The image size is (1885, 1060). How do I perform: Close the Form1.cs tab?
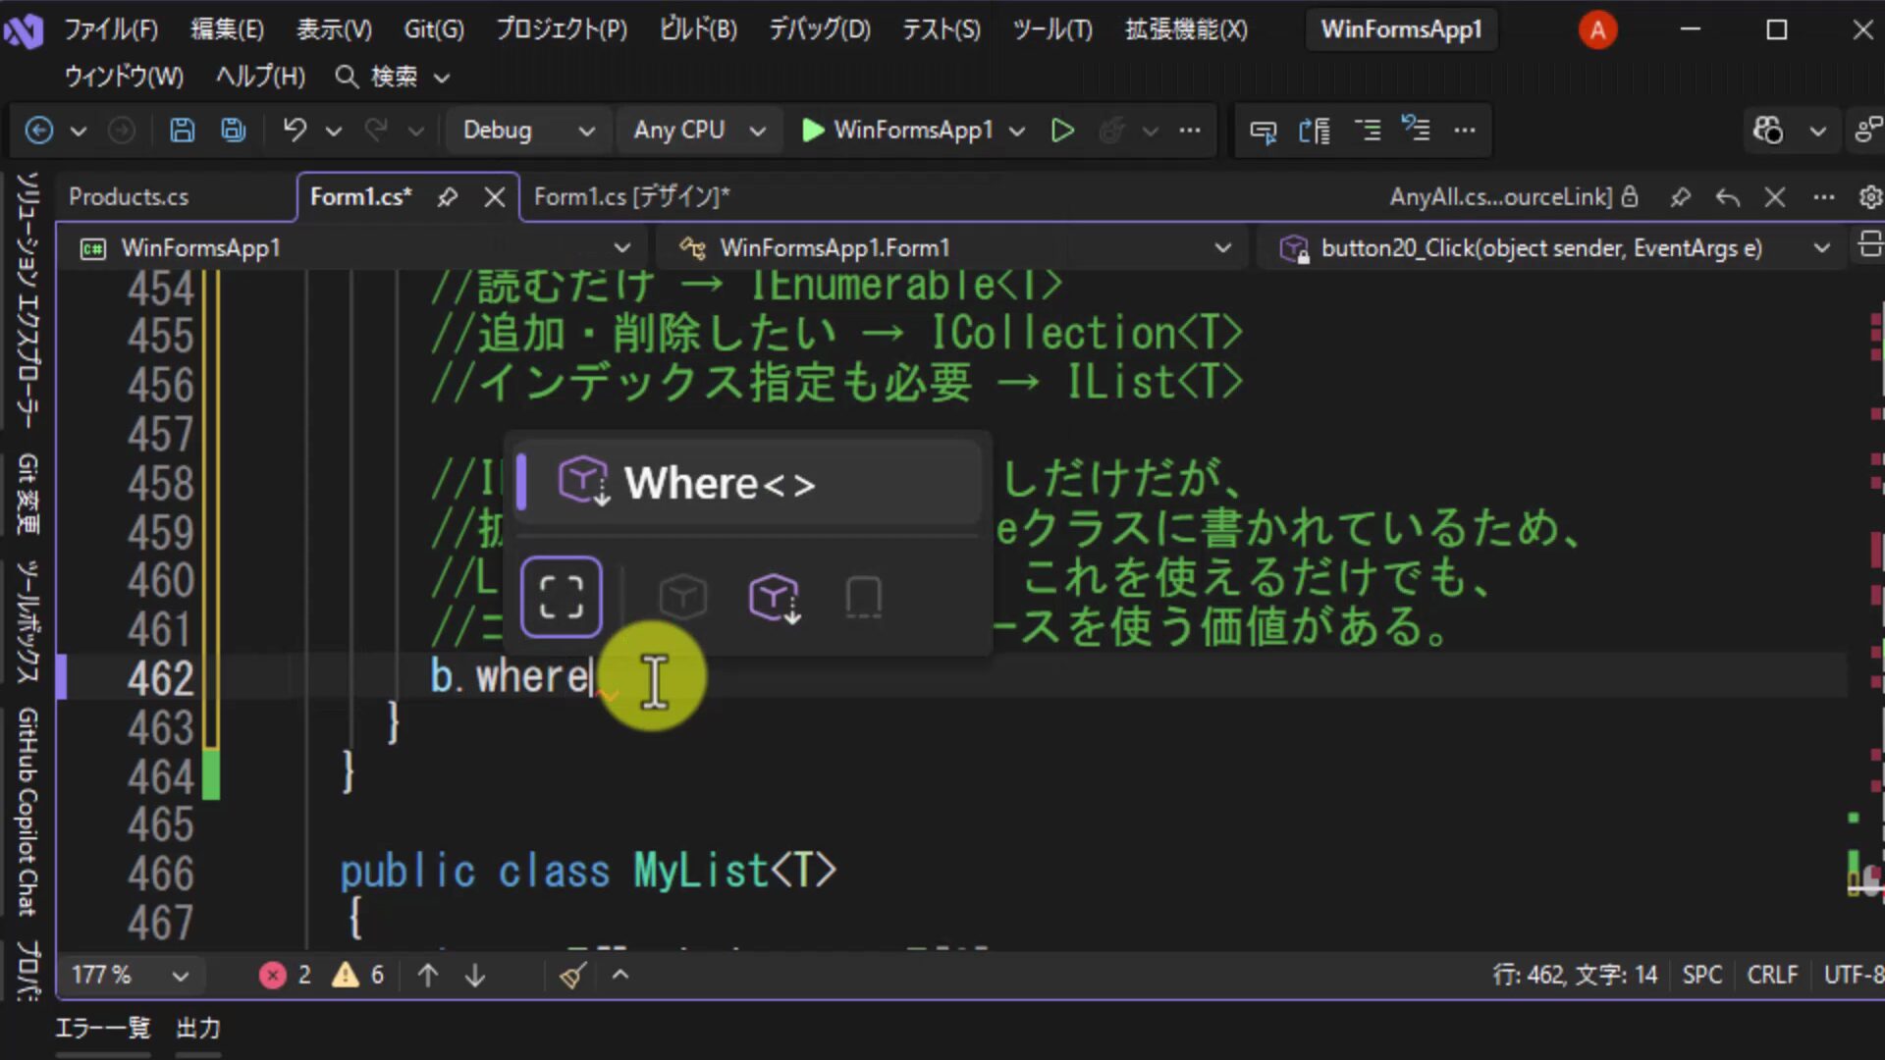click(x=495, y=197)
